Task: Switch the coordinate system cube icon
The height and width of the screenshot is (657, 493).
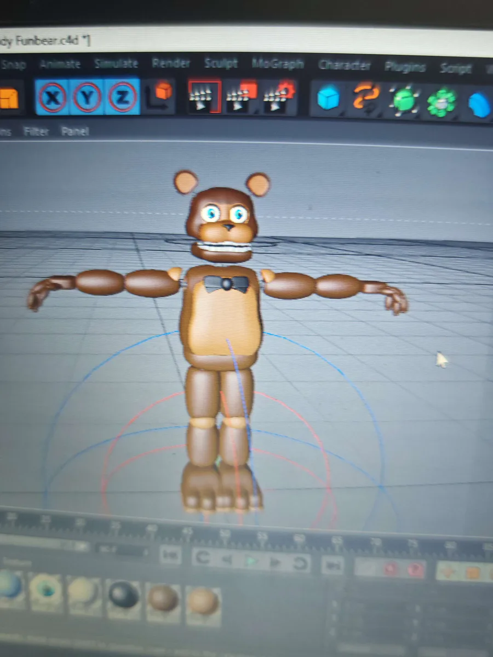Action: [x=159, y=97]
